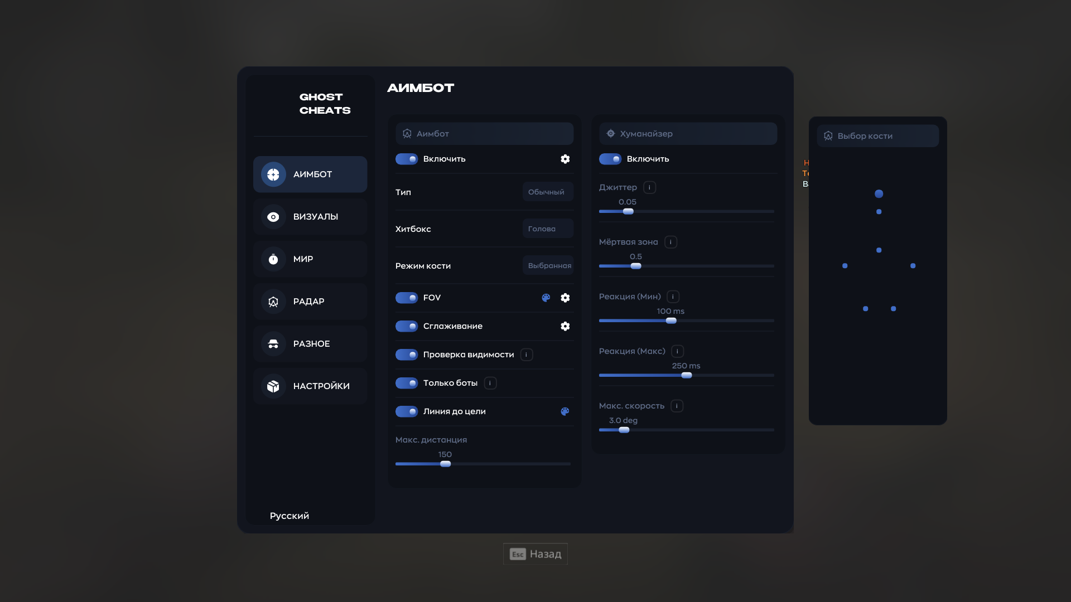Click the Аимбот panel header icon

click(x=407, y=134)
